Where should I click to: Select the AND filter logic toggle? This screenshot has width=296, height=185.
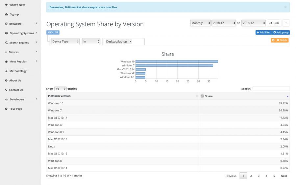pos(50,33)
